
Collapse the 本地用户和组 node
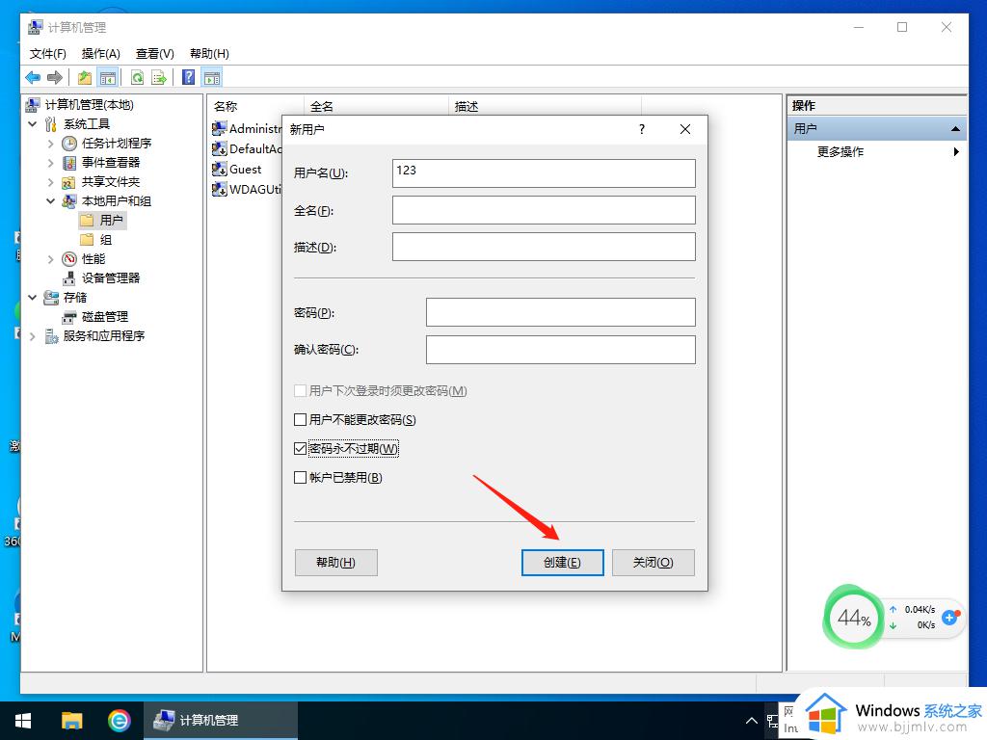(x=51, y=201)
